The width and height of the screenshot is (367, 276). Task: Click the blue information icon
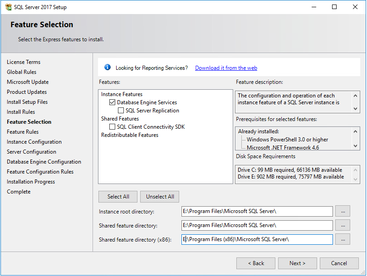pyautogui.click(x=108, y=68)
